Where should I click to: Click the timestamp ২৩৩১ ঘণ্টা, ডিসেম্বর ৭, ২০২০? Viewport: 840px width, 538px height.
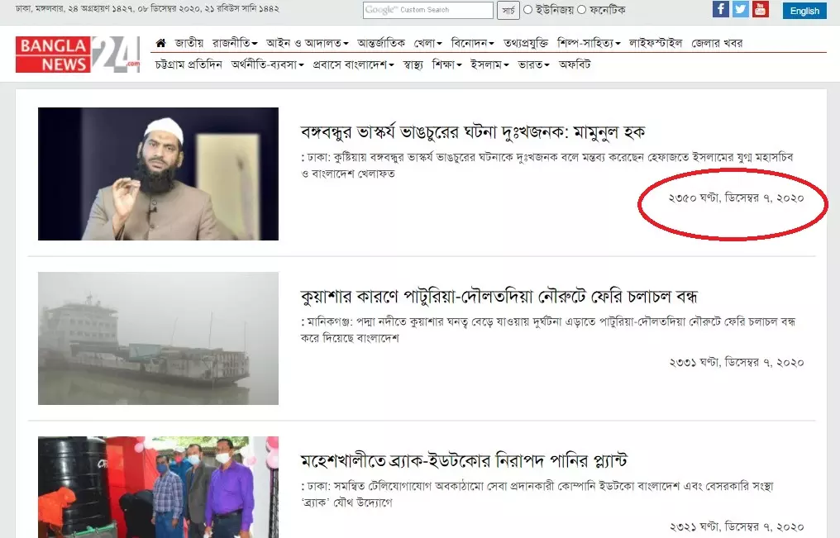[736, 363]
